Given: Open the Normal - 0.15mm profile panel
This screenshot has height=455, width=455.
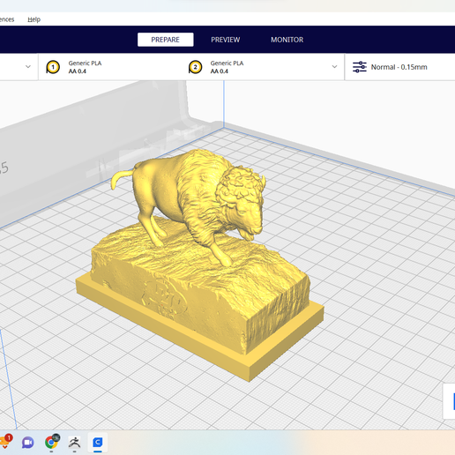Looking at the screenshot, I should [399, 67].
